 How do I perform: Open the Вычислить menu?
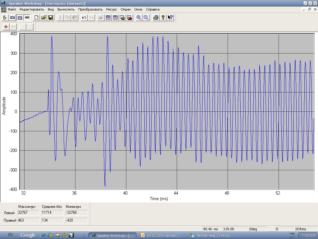pyautogui.click(x=66, y=9)
